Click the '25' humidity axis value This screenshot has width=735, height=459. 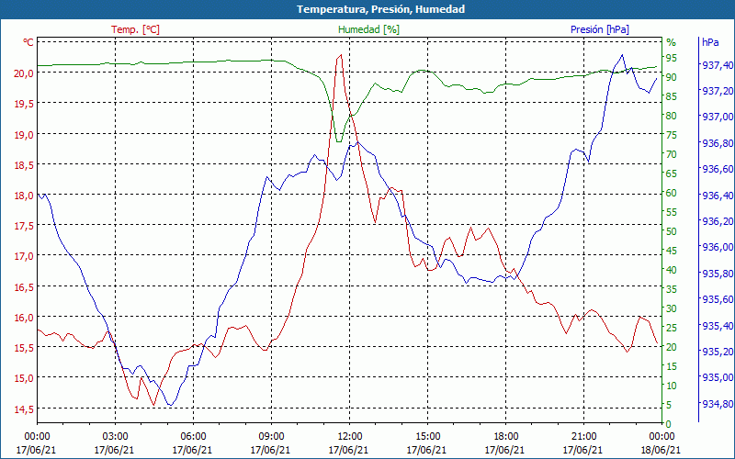coord(672,328)
